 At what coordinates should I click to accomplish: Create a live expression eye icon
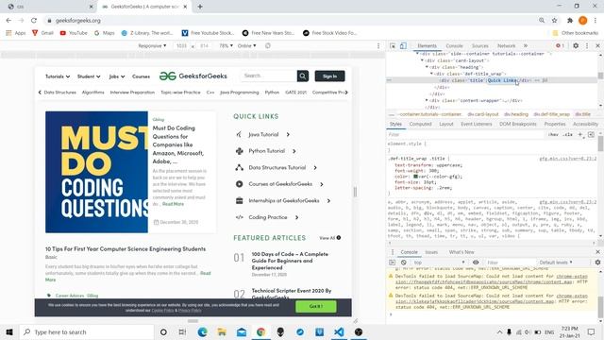476,263
